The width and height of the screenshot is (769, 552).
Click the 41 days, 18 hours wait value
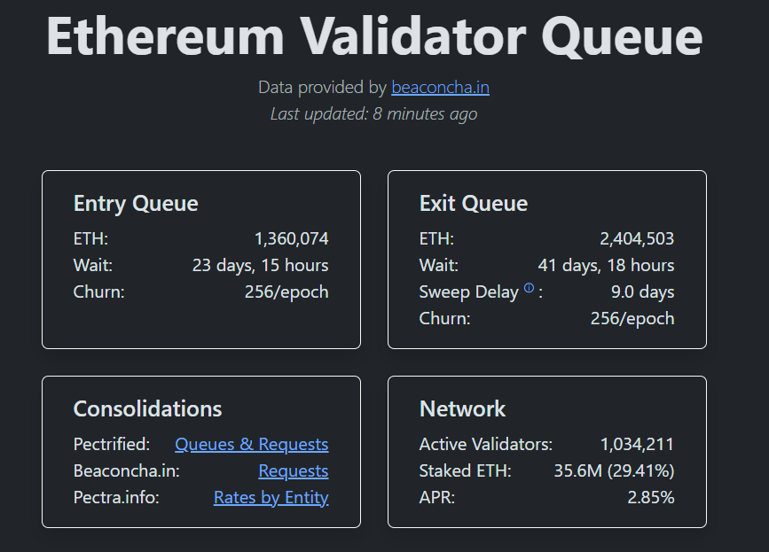pyautogui.click(x=606, y=266)
